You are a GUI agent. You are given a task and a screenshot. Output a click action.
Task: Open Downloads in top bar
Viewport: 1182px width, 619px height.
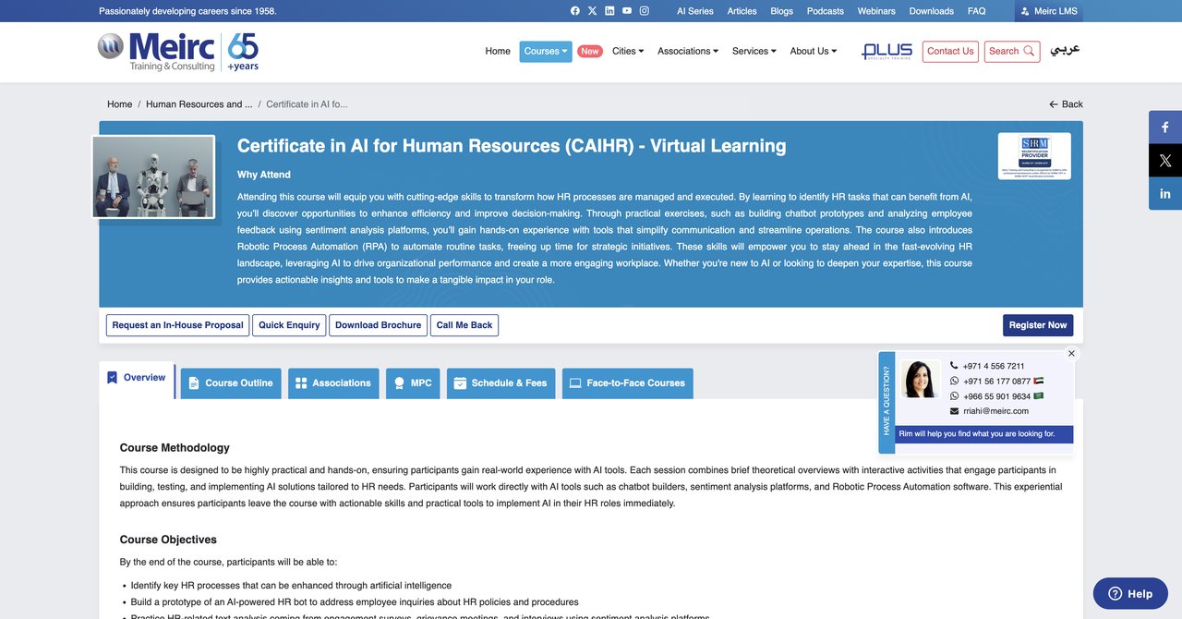932,11
